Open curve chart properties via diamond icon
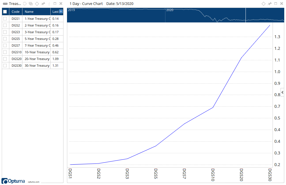The width and height of the screenshot is (286, 185). (264, 3)
